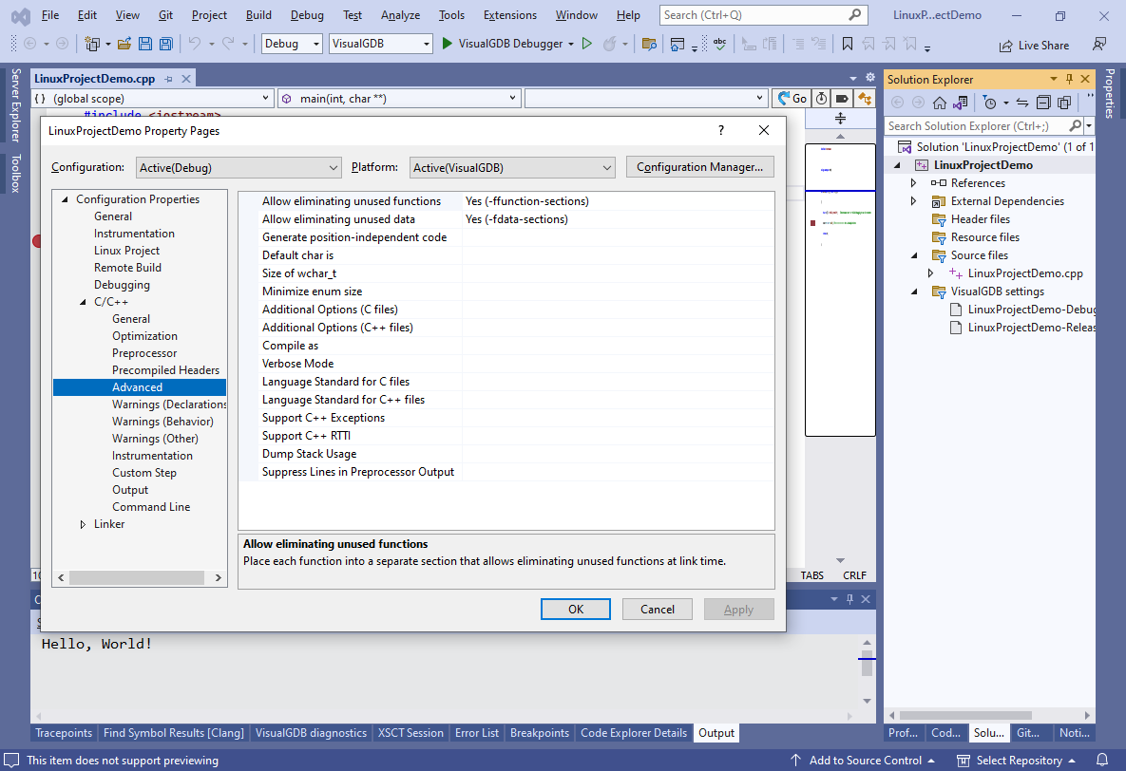Select Remote Build property page
Viewport: 1126px width, 771px height.
point(127,268)
